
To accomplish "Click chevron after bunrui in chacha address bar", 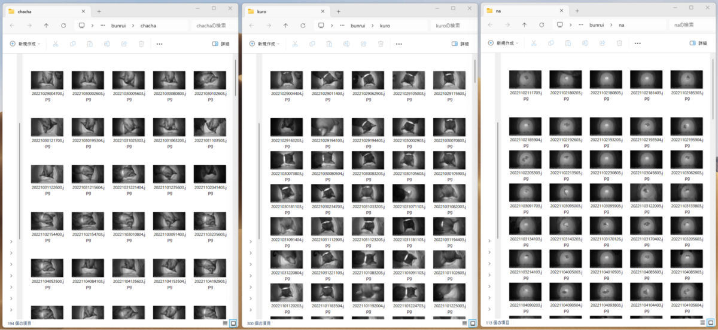I will pyautogui.click(x=134, y=26).
